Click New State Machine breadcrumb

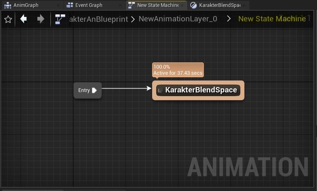(272, 19)
